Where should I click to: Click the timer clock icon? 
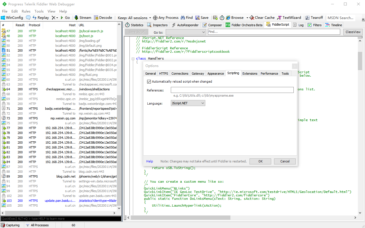222,18
